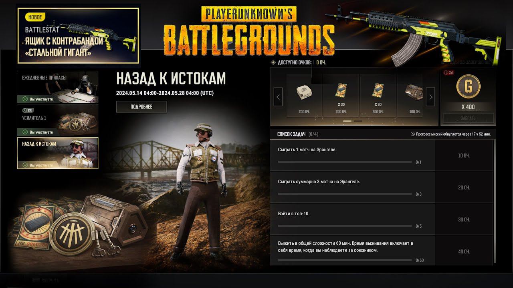Image resolution: width=513 pixels, height=288 pixels.
Task: Select the white crate reward for 200 points
Action: click(304, 96)
